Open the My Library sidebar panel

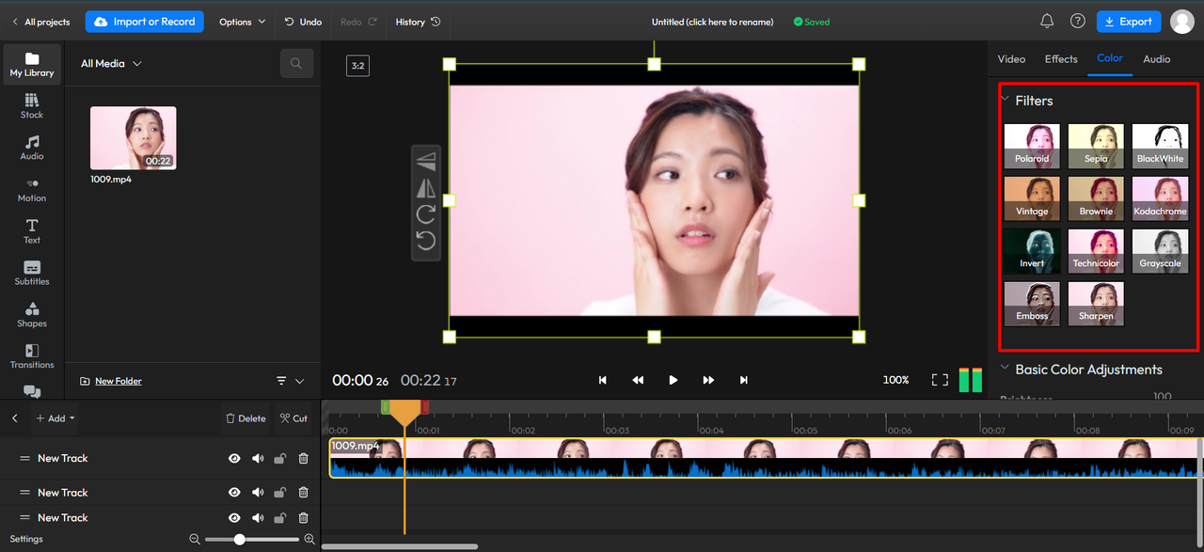[32, 65]
